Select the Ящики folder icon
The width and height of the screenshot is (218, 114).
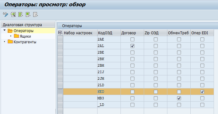click(x=16, y=36)
